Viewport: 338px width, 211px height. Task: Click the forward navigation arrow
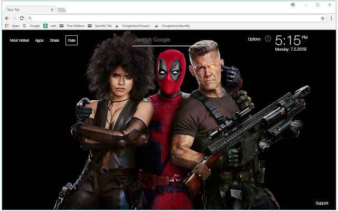pyautogui.click(x=14, y=18)
